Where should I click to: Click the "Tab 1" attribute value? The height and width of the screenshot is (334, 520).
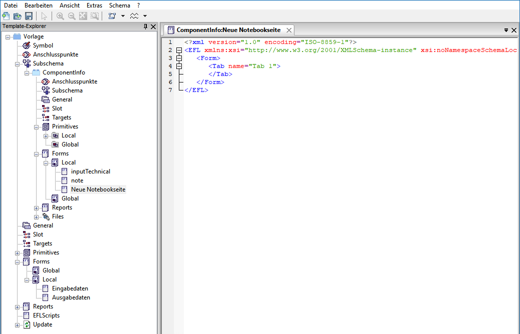[263, 66]
